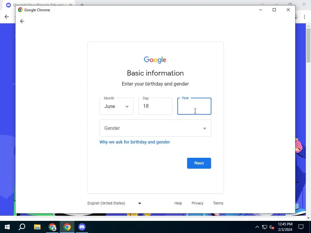
Task: Open Discord from the taskbar
Action: [82, 227]
